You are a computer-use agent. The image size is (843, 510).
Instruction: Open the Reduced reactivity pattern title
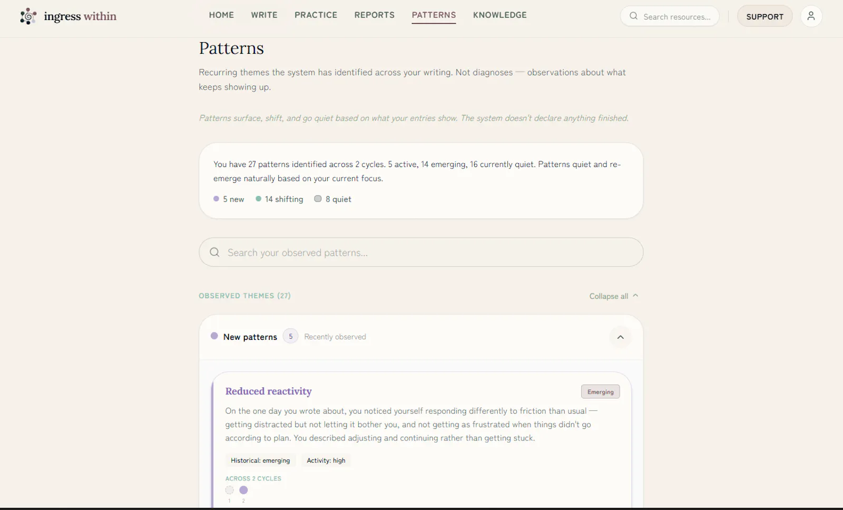(x=268, y=391)
